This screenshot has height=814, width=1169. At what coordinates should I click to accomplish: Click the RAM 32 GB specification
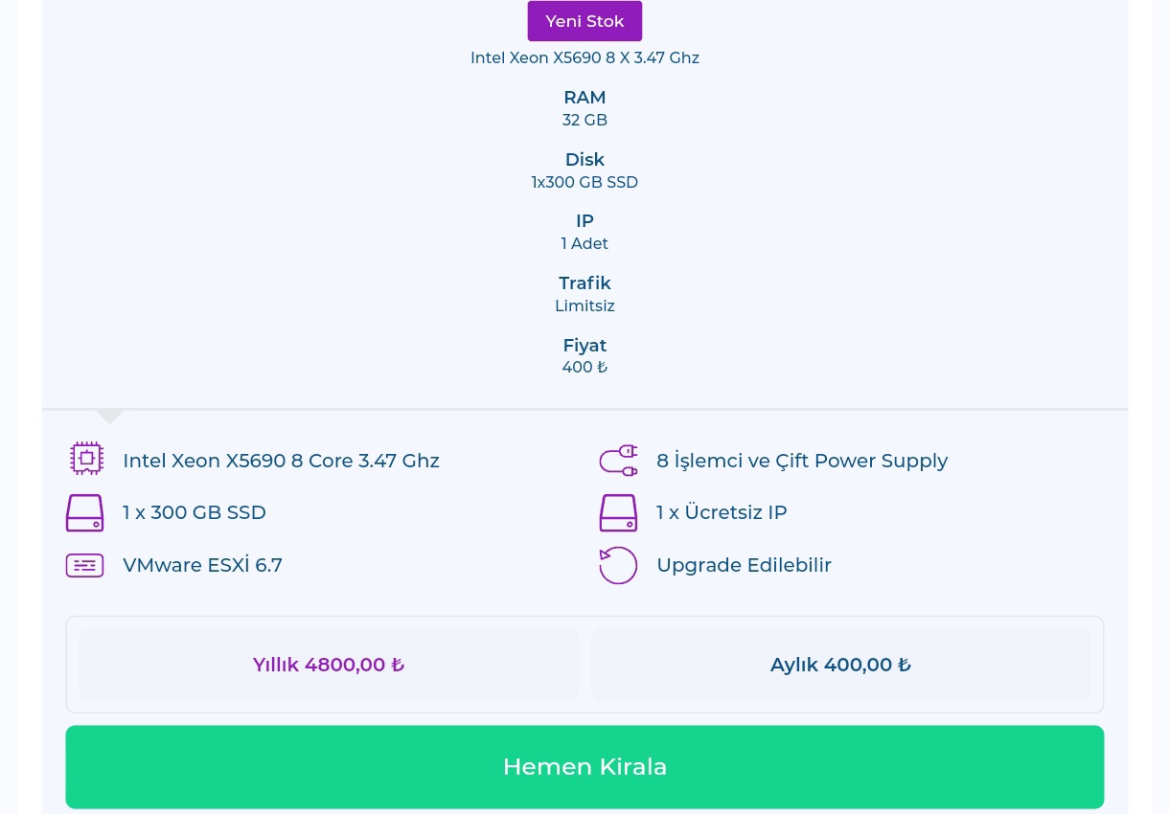[x=584, y=108]
